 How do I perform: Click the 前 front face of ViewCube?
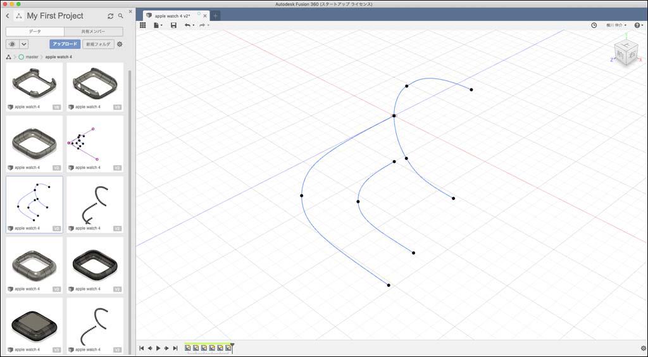[x=620, y=55]
